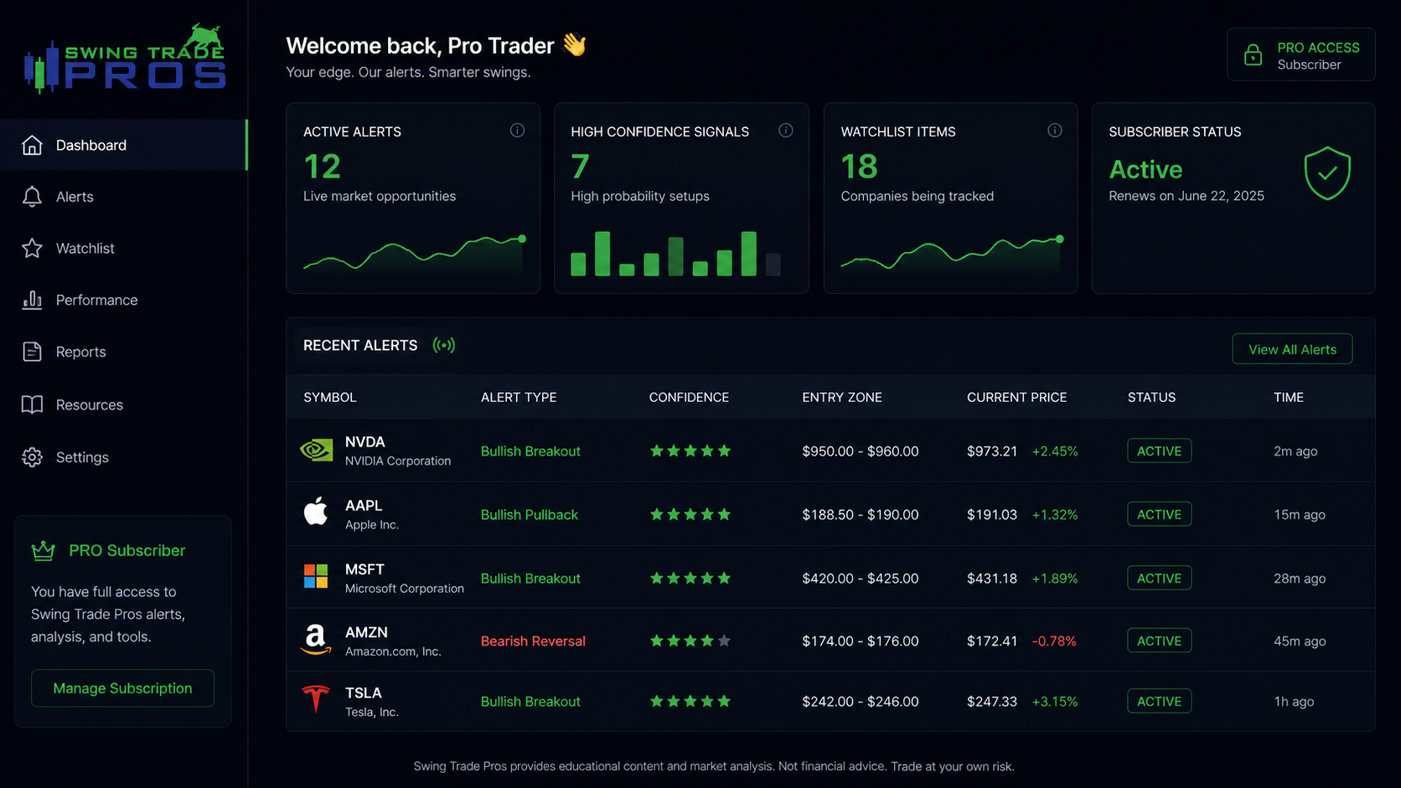Click the TIME column header

(x=1289, y=397)
